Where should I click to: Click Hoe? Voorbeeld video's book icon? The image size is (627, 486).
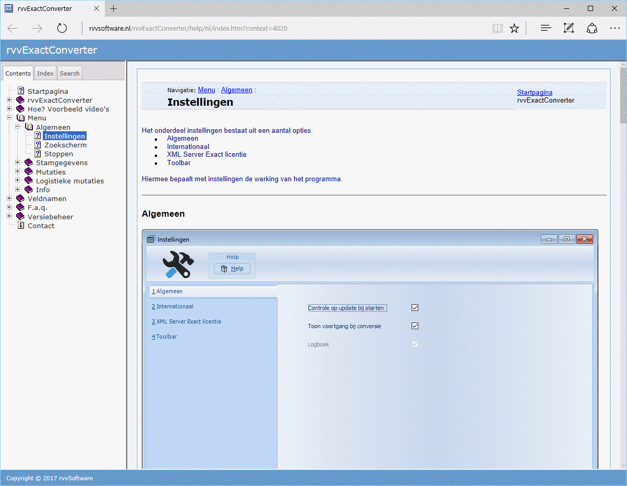[x=20, y=109]
